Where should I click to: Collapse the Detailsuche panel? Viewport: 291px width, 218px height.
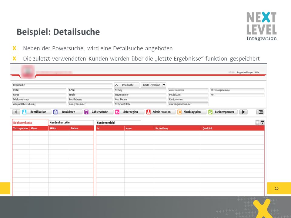pyautogui.click(x=127, y=85)
